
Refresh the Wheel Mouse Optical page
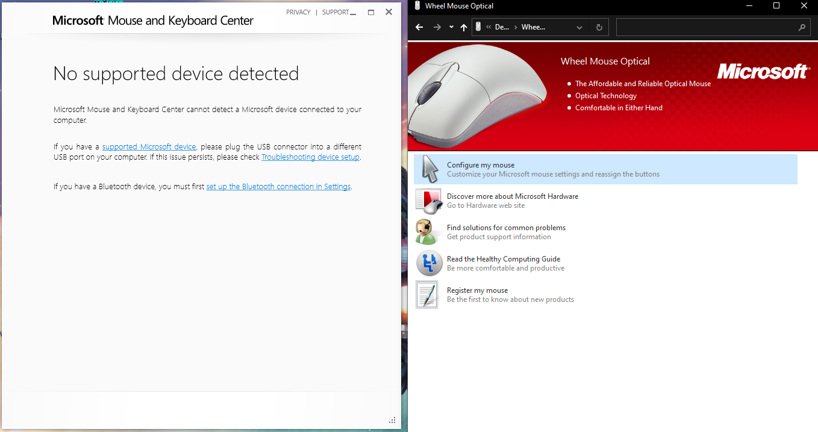(x=599, y=27)
